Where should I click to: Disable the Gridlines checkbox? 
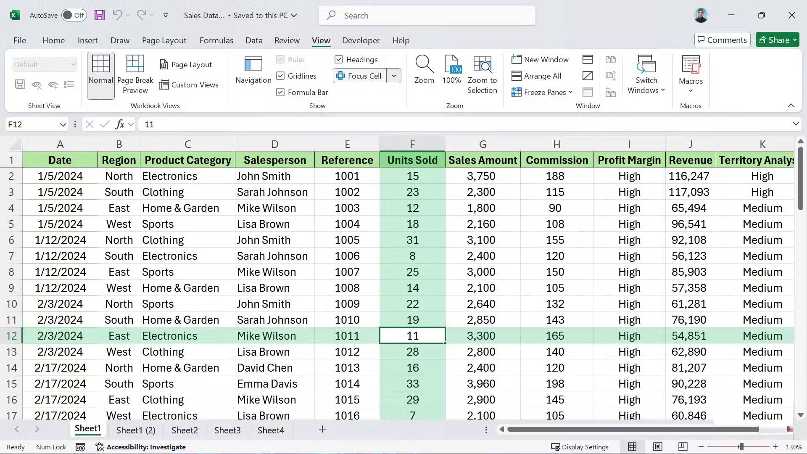(281, 76)
